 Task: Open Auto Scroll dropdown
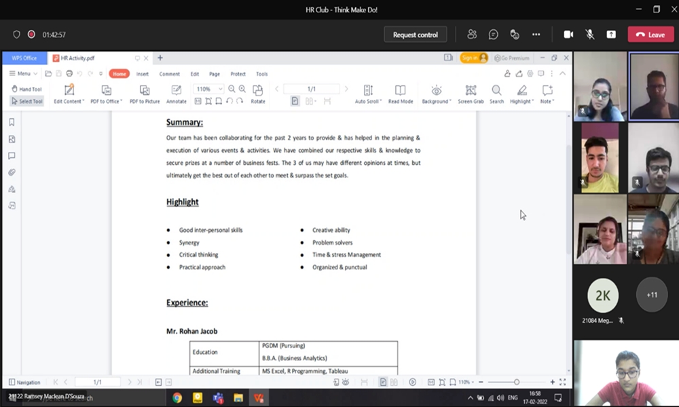point(368,94)
